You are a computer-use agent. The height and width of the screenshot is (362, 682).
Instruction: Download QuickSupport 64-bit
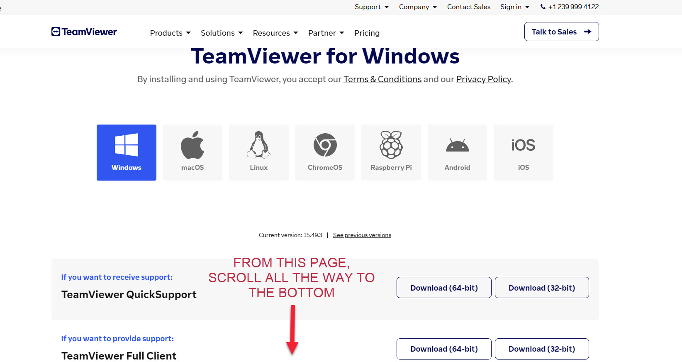(x=444, y=287)
